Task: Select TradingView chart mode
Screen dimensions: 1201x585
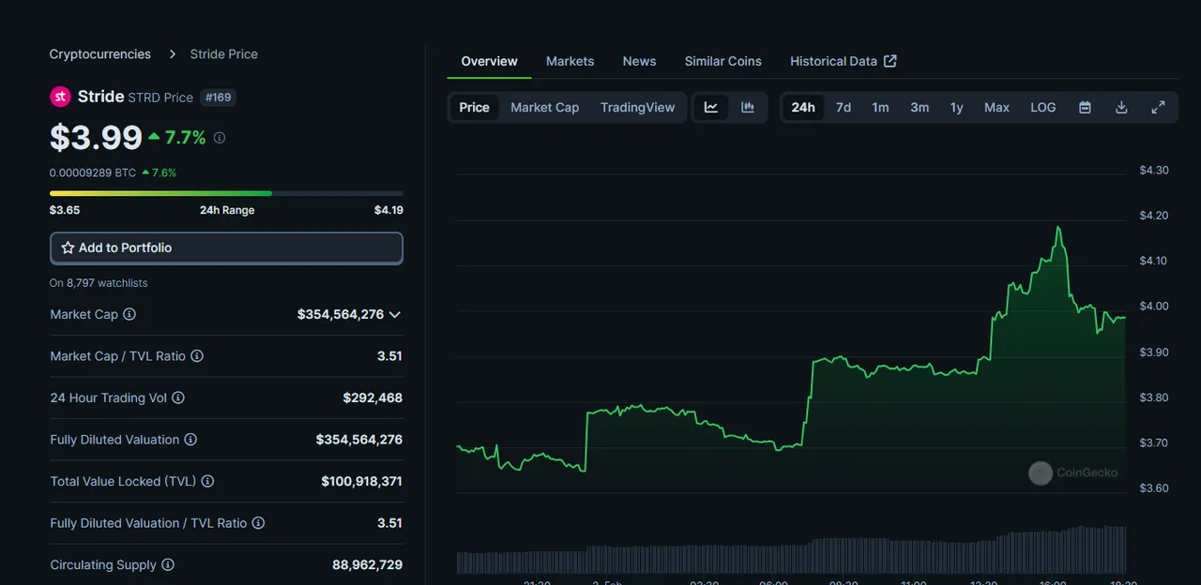Action: click(638, 108)
